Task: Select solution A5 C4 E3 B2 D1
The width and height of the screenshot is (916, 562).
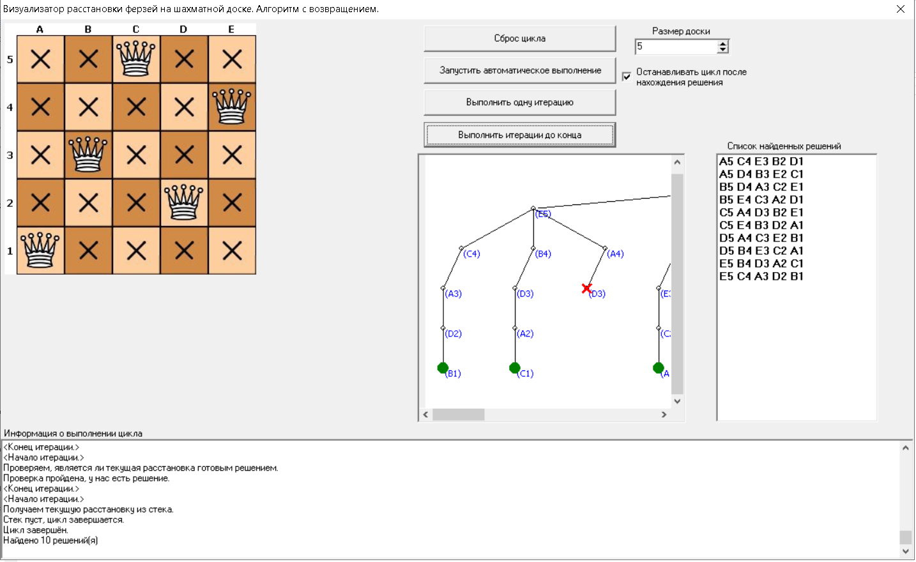Action: pos(761,162)
